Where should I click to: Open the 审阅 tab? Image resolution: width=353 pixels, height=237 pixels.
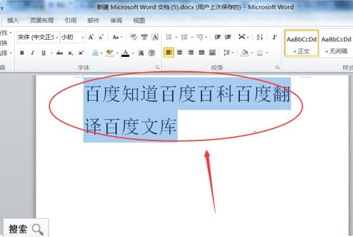117,21
